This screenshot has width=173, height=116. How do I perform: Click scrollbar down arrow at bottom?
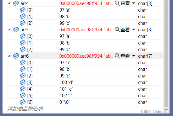point(166,110)
